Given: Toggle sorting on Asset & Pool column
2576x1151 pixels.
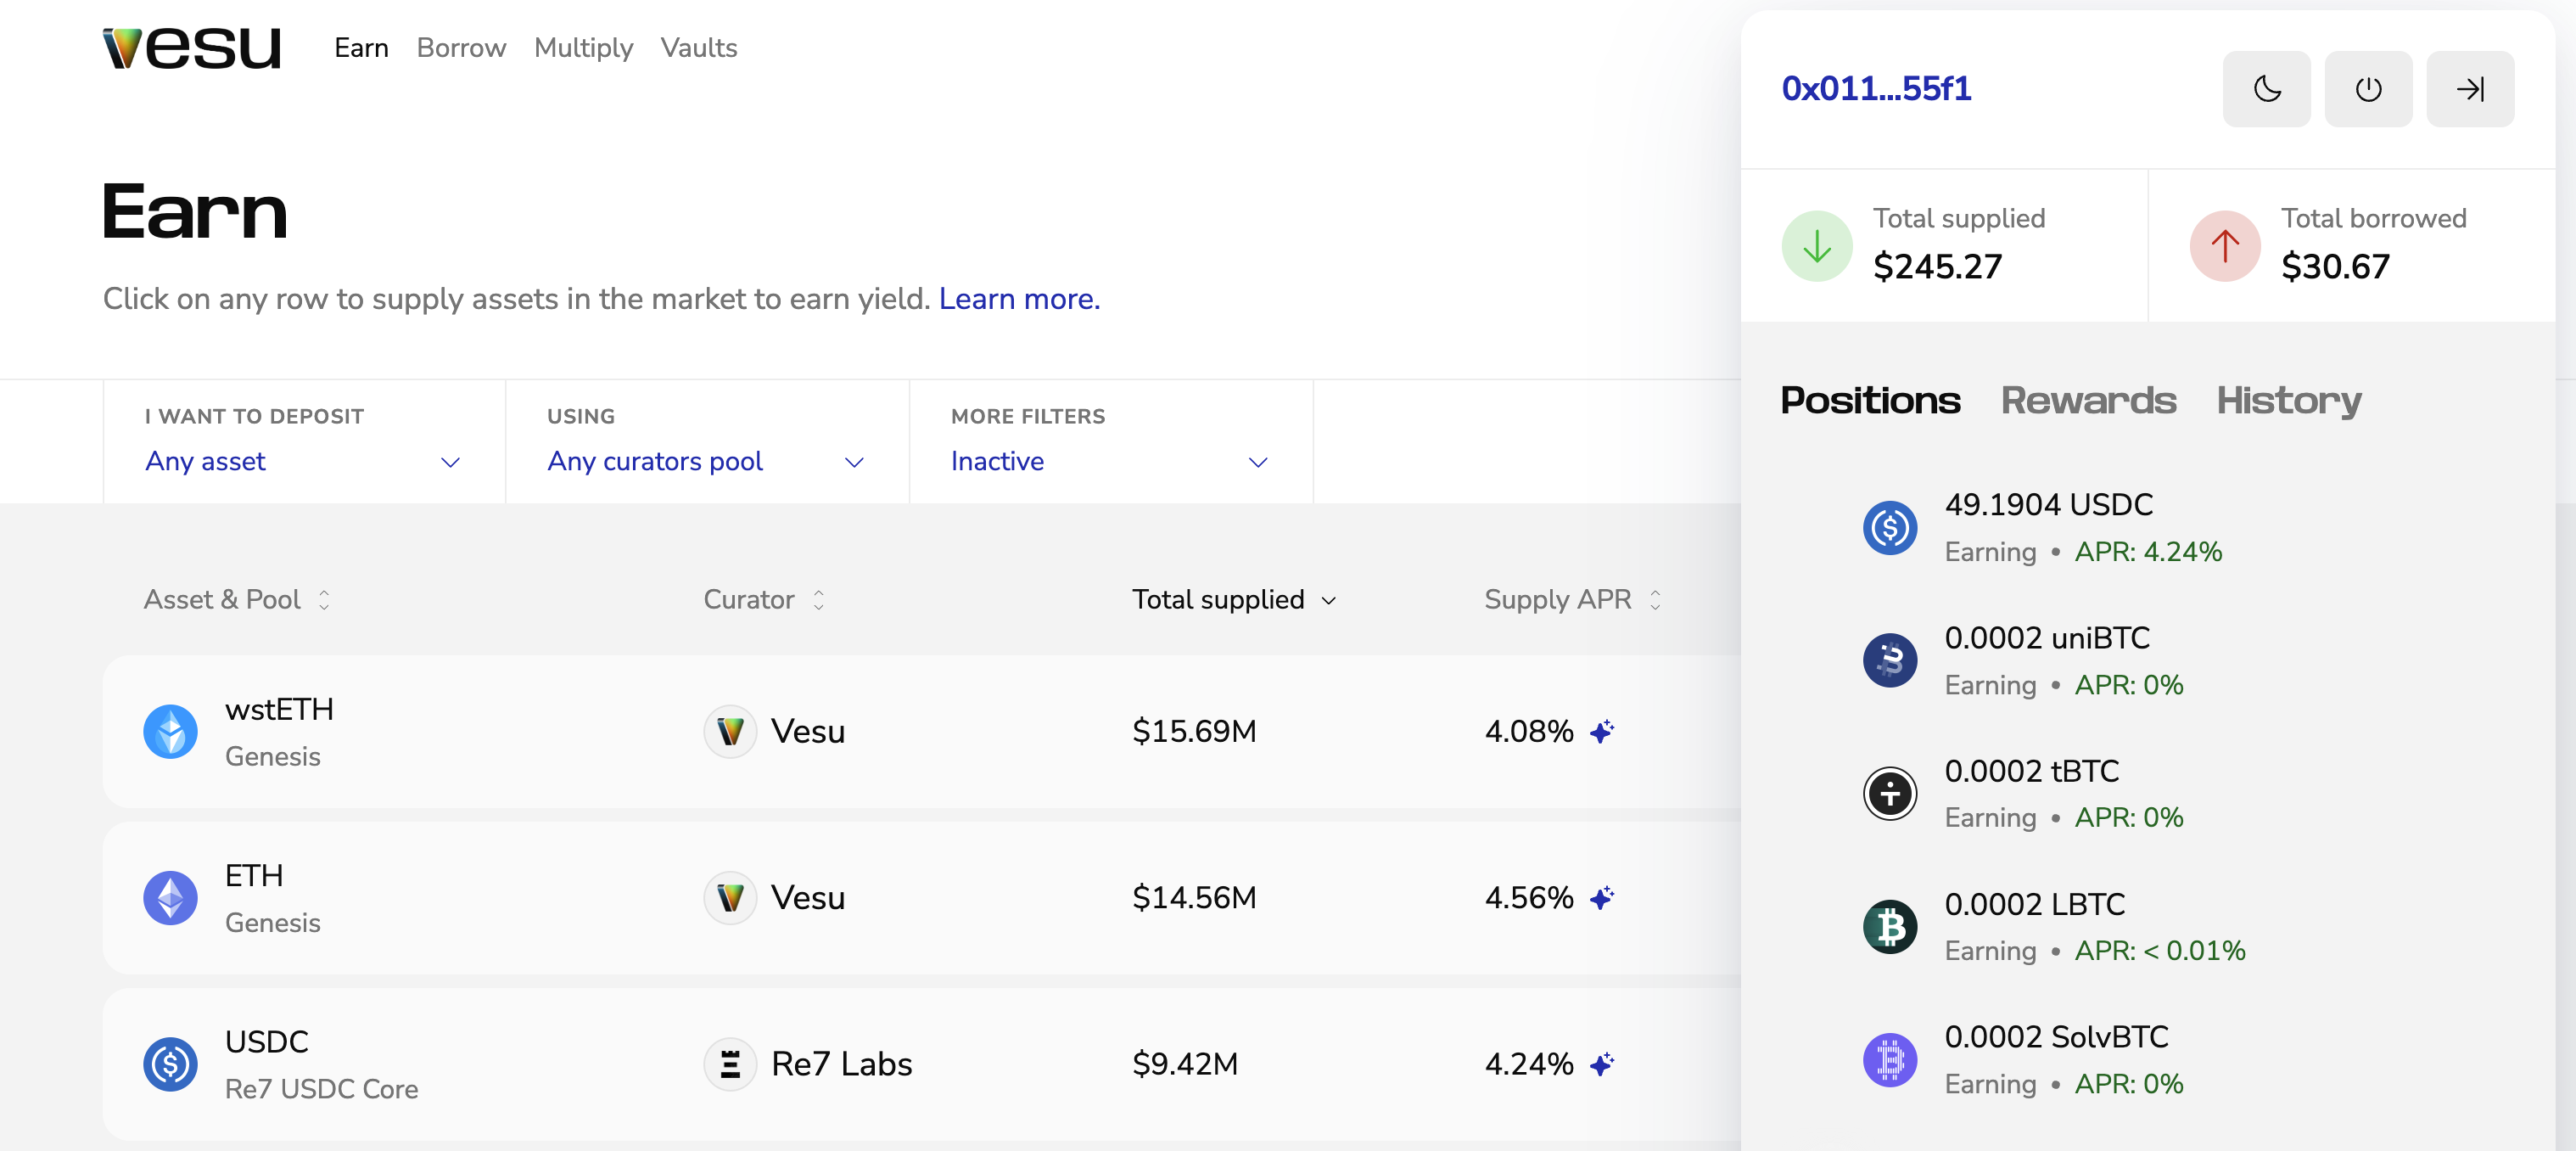Looking at the screenshot, I should tap(236, 600).
